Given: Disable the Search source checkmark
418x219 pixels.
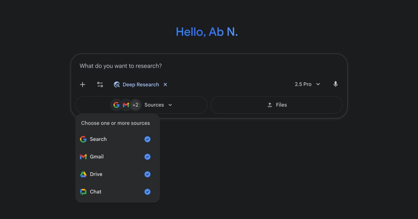Looking at the screenshot, I should [147, 139].
